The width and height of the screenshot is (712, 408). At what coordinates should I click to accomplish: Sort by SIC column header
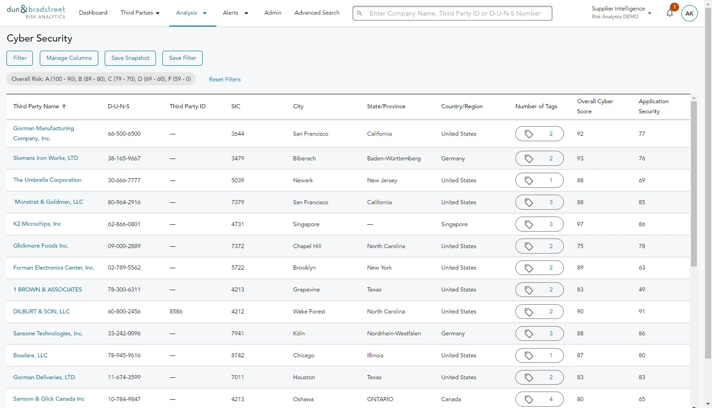coord(236,106)
